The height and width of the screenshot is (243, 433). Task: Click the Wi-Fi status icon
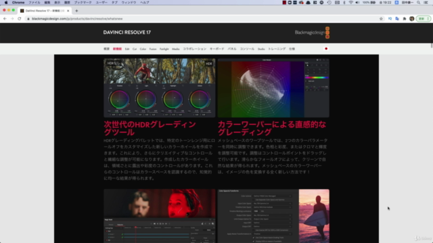click(x=350, y=3)
